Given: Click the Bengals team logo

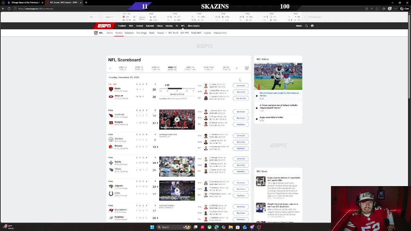Looking at the screenshot, I should [x=111, y=123].
